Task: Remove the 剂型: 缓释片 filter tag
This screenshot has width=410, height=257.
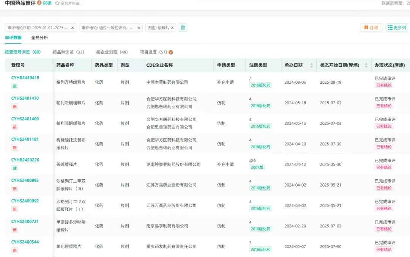Action: pyautogui.click(x=172, y=28)
